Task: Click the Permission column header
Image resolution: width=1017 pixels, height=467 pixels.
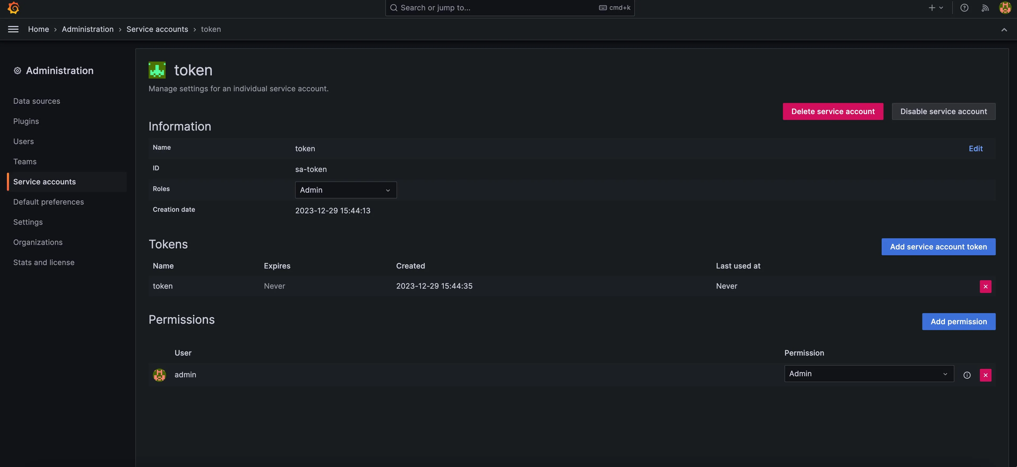Action: [x=804, y=353]
